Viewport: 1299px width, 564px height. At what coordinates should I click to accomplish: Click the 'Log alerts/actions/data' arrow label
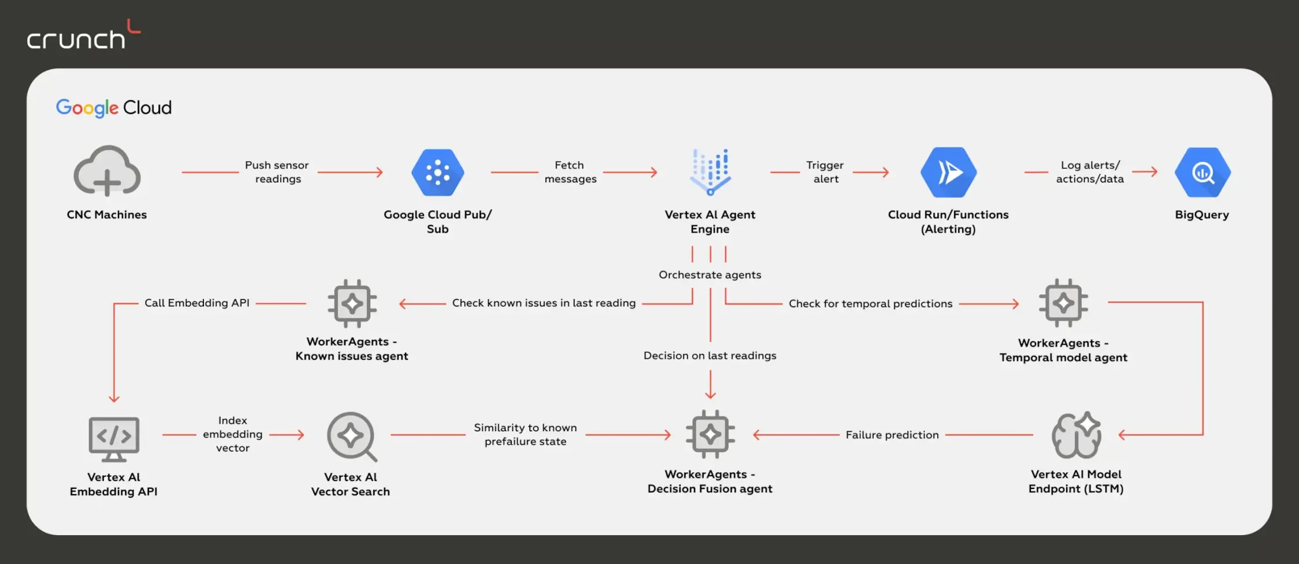tap(1090, 172)
